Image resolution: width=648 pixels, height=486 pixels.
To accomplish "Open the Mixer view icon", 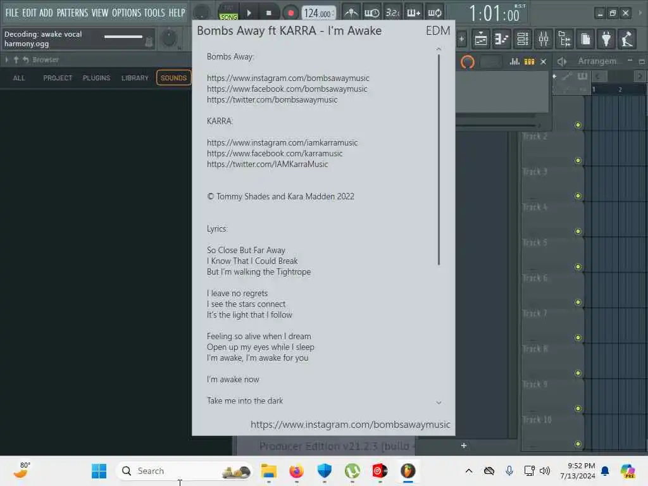I will [544, 39].
